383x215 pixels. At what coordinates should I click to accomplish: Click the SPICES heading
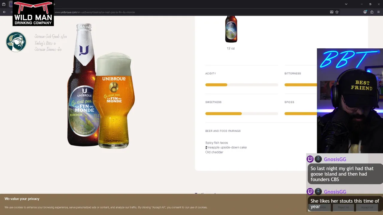click(x=289, y=102)
